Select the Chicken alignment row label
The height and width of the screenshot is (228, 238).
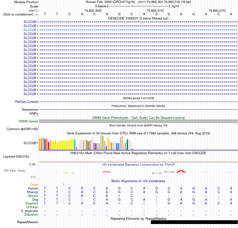[x=32, y=207]
